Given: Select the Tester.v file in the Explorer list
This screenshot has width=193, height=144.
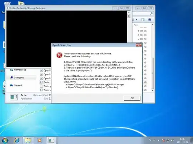Looking at the screenshot, I should click(45, 90).
